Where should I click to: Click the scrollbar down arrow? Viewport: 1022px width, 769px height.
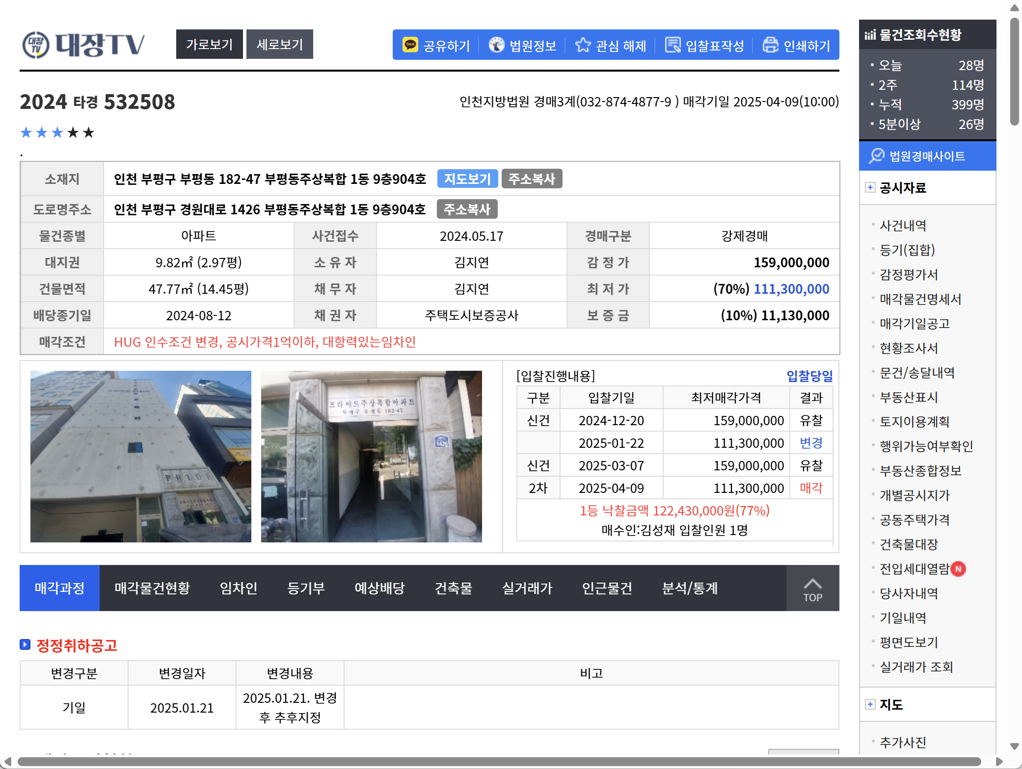(1014, 746)
